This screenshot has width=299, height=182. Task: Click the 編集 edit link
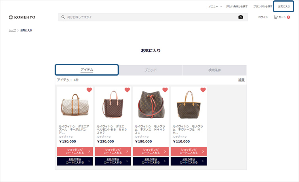242,80
